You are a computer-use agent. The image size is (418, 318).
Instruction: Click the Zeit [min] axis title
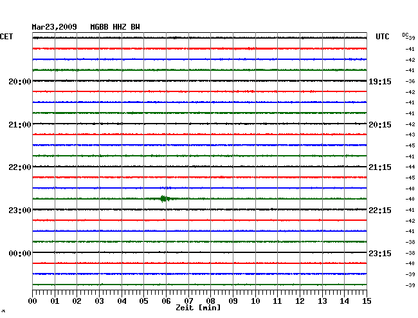[198, 308]
